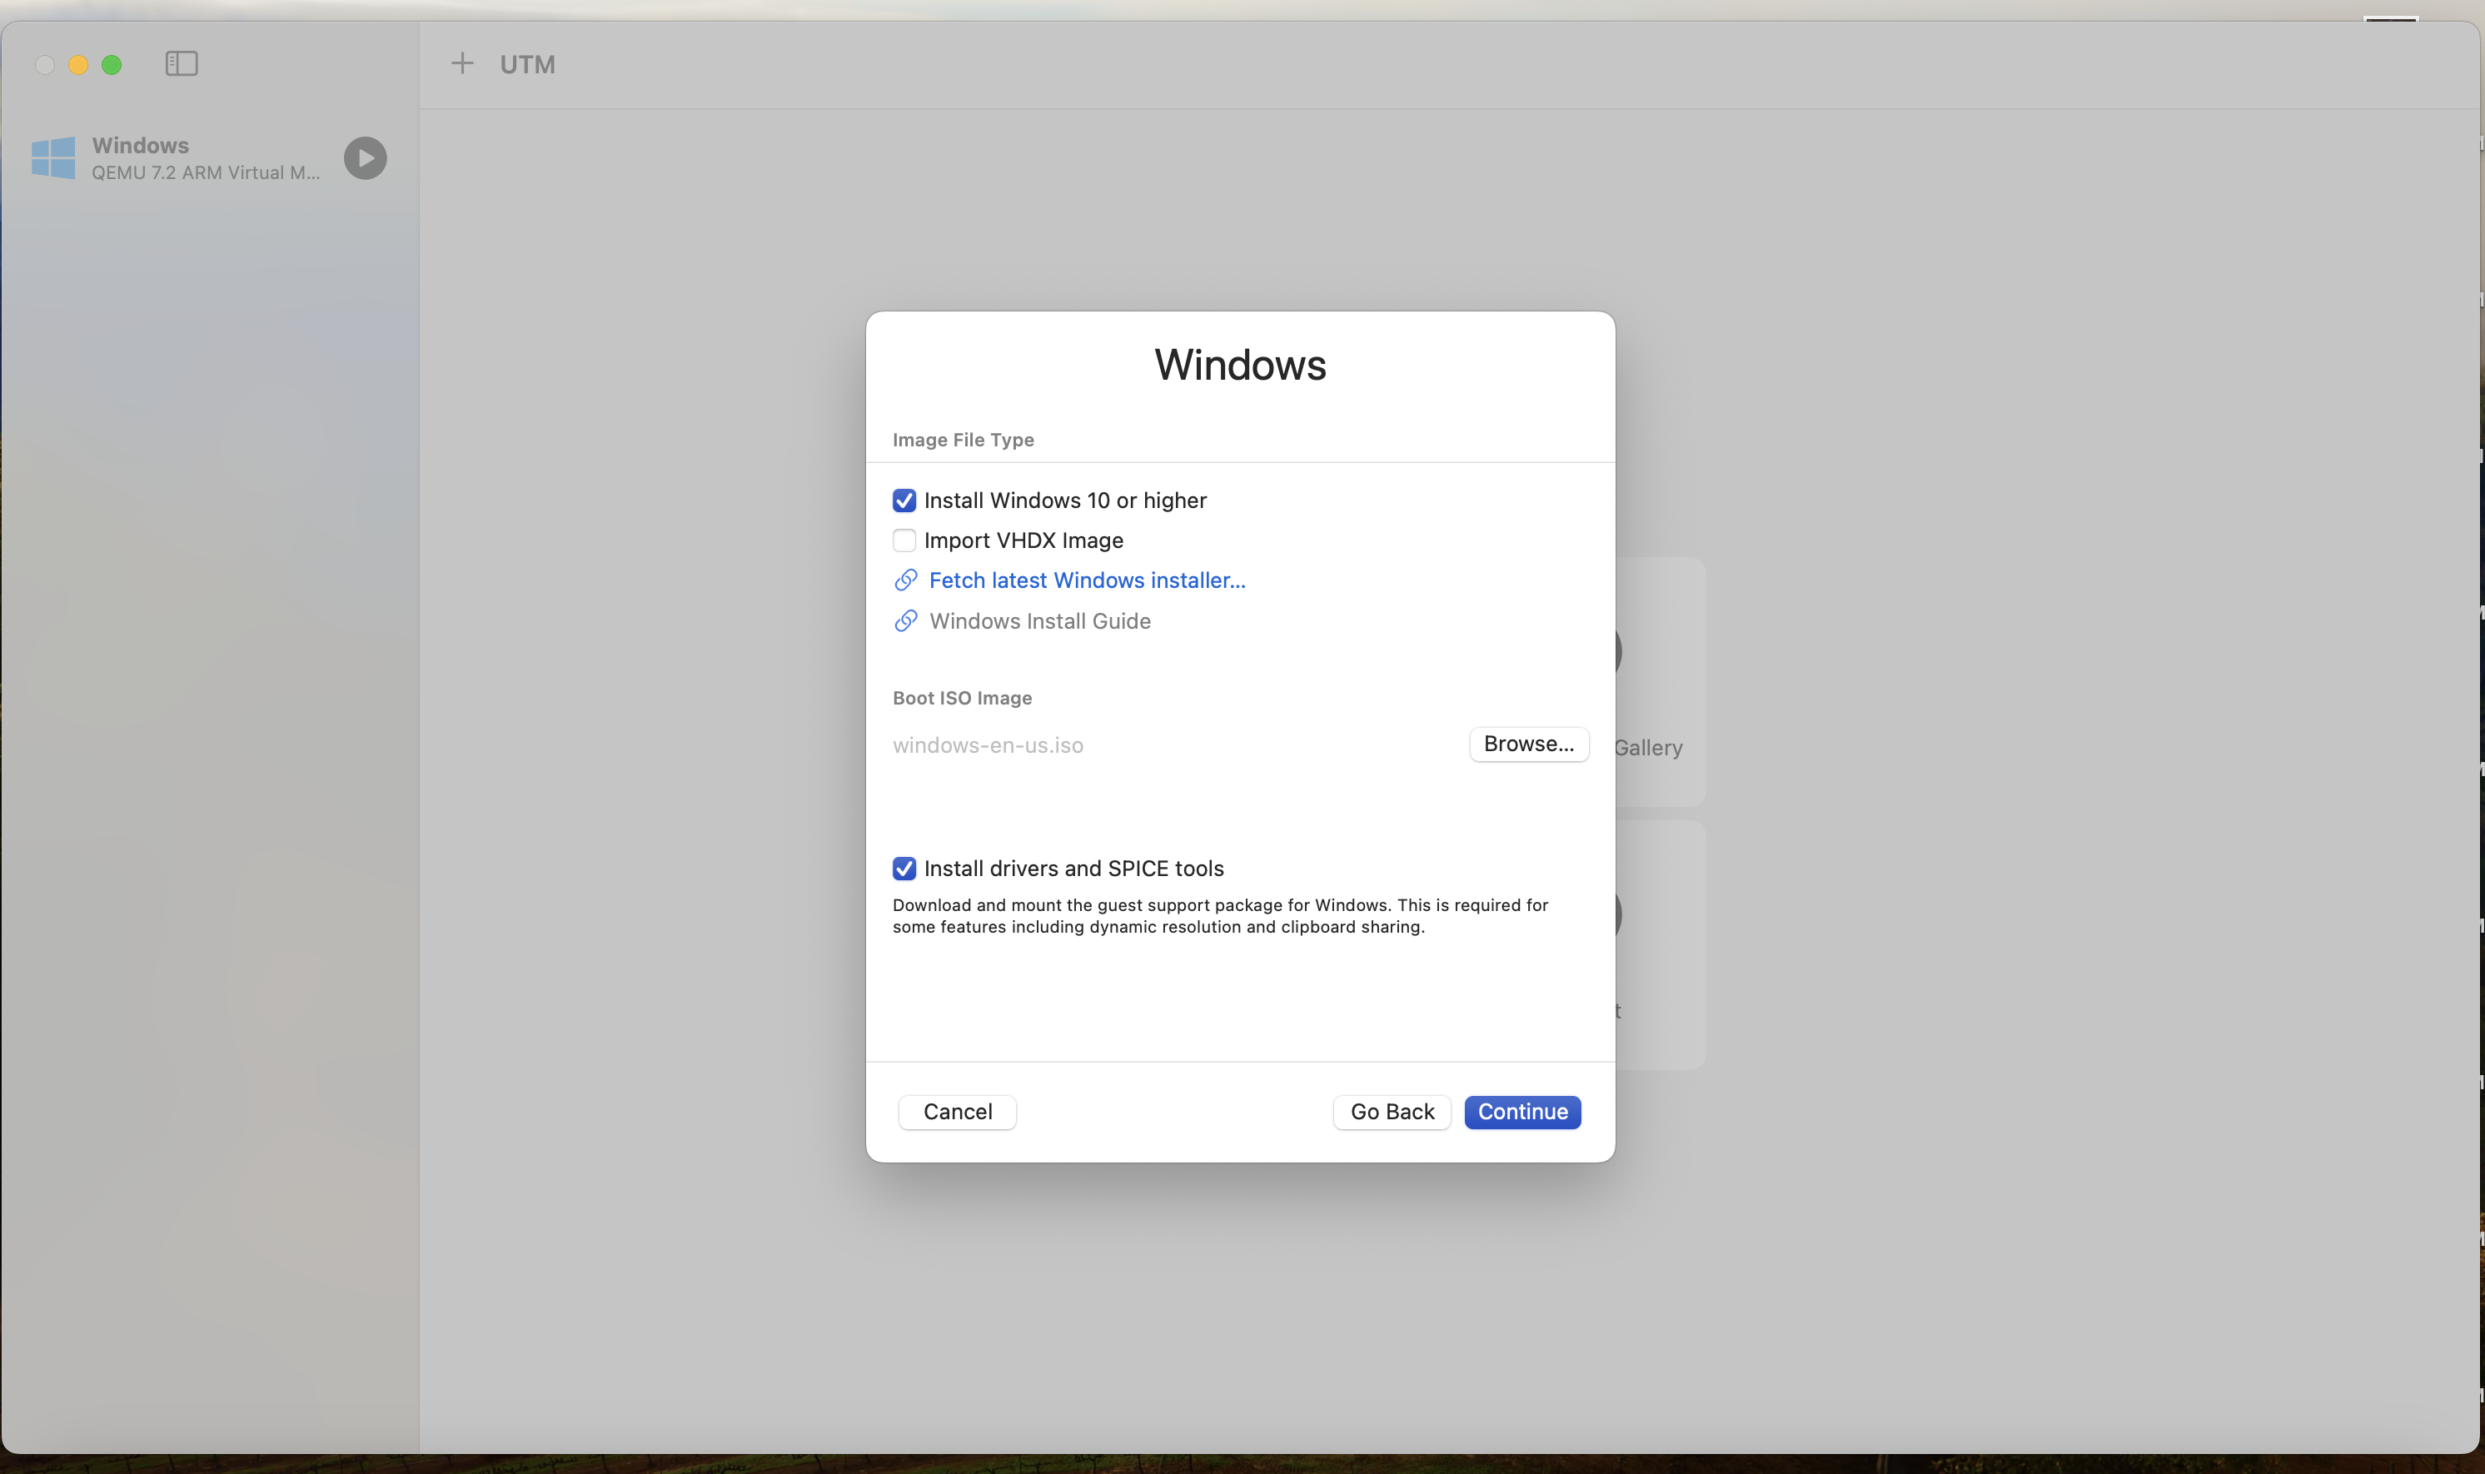This screenshot has width=2485, height=1474.
Task: Click the link icon beside Fetch latest Windows installer
Action: 905,580
